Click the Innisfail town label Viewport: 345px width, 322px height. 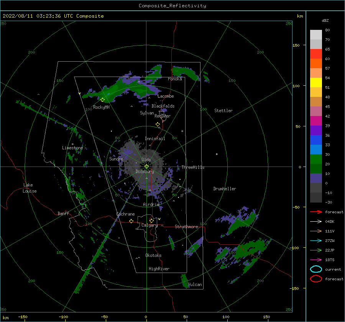pos(155,139)
